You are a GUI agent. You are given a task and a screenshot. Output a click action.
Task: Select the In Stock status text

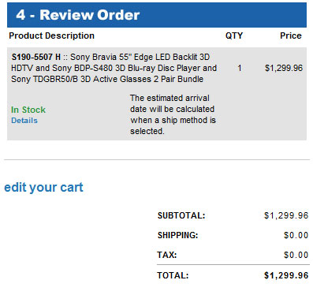[28, 110]
